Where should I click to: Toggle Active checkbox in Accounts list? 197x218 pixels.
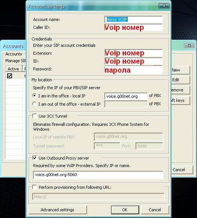(9, 76)
